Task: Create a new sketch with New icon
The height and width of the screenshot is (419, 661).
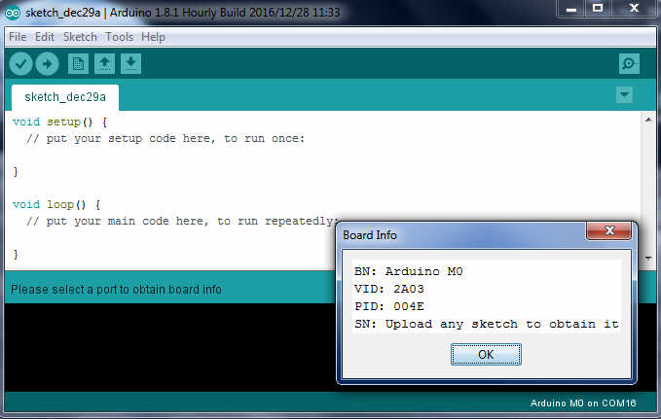Action: click(x=77, y=64)
